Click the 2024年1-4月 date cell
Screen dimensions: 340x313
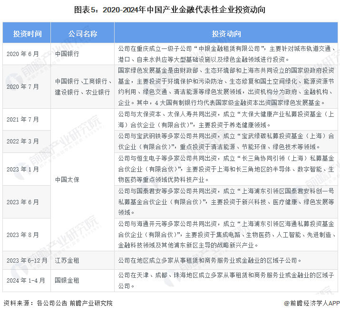[27, 281]
